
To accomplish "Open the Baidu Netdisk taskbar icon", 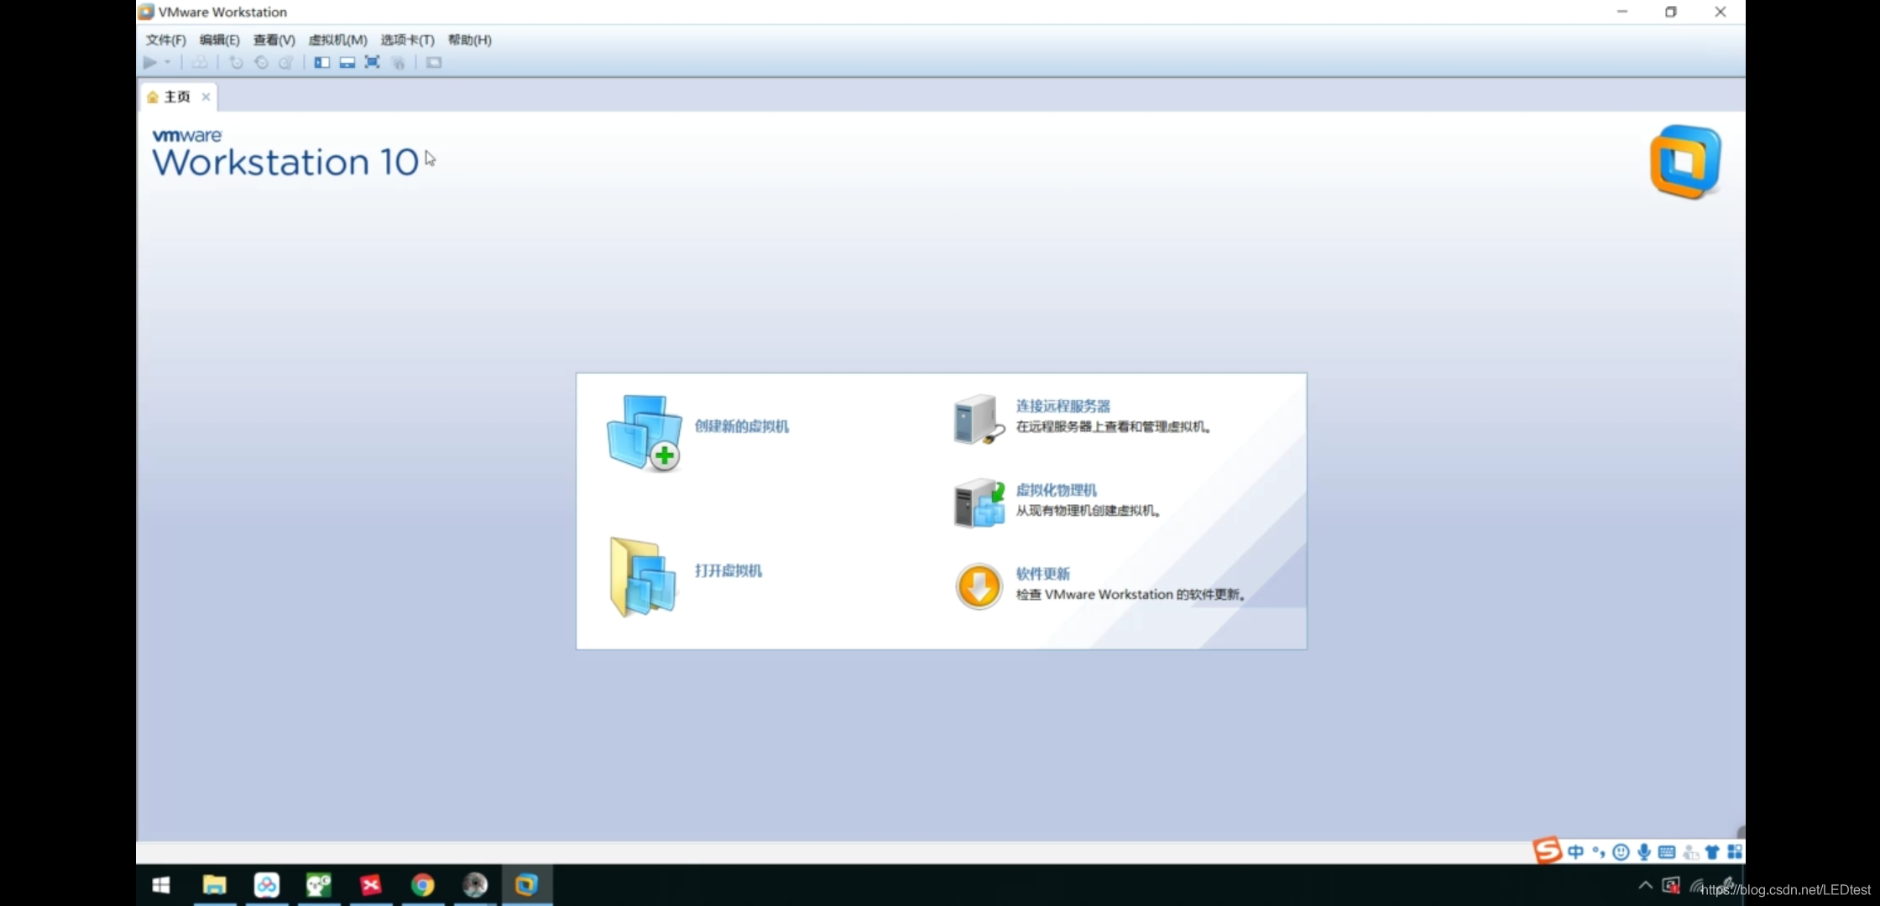I will pos(267,885).
